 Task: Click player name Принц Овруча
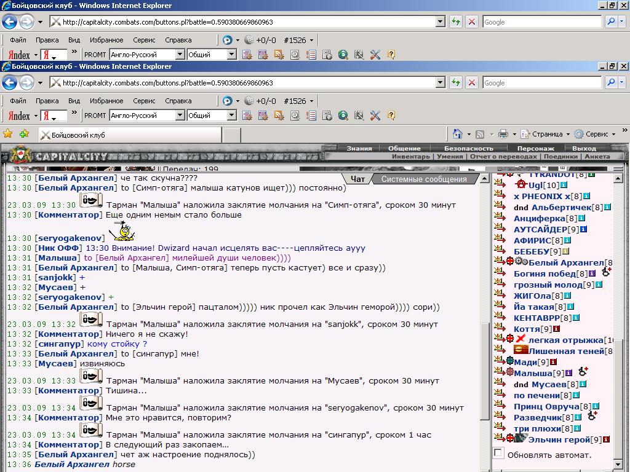click(546, 407)
